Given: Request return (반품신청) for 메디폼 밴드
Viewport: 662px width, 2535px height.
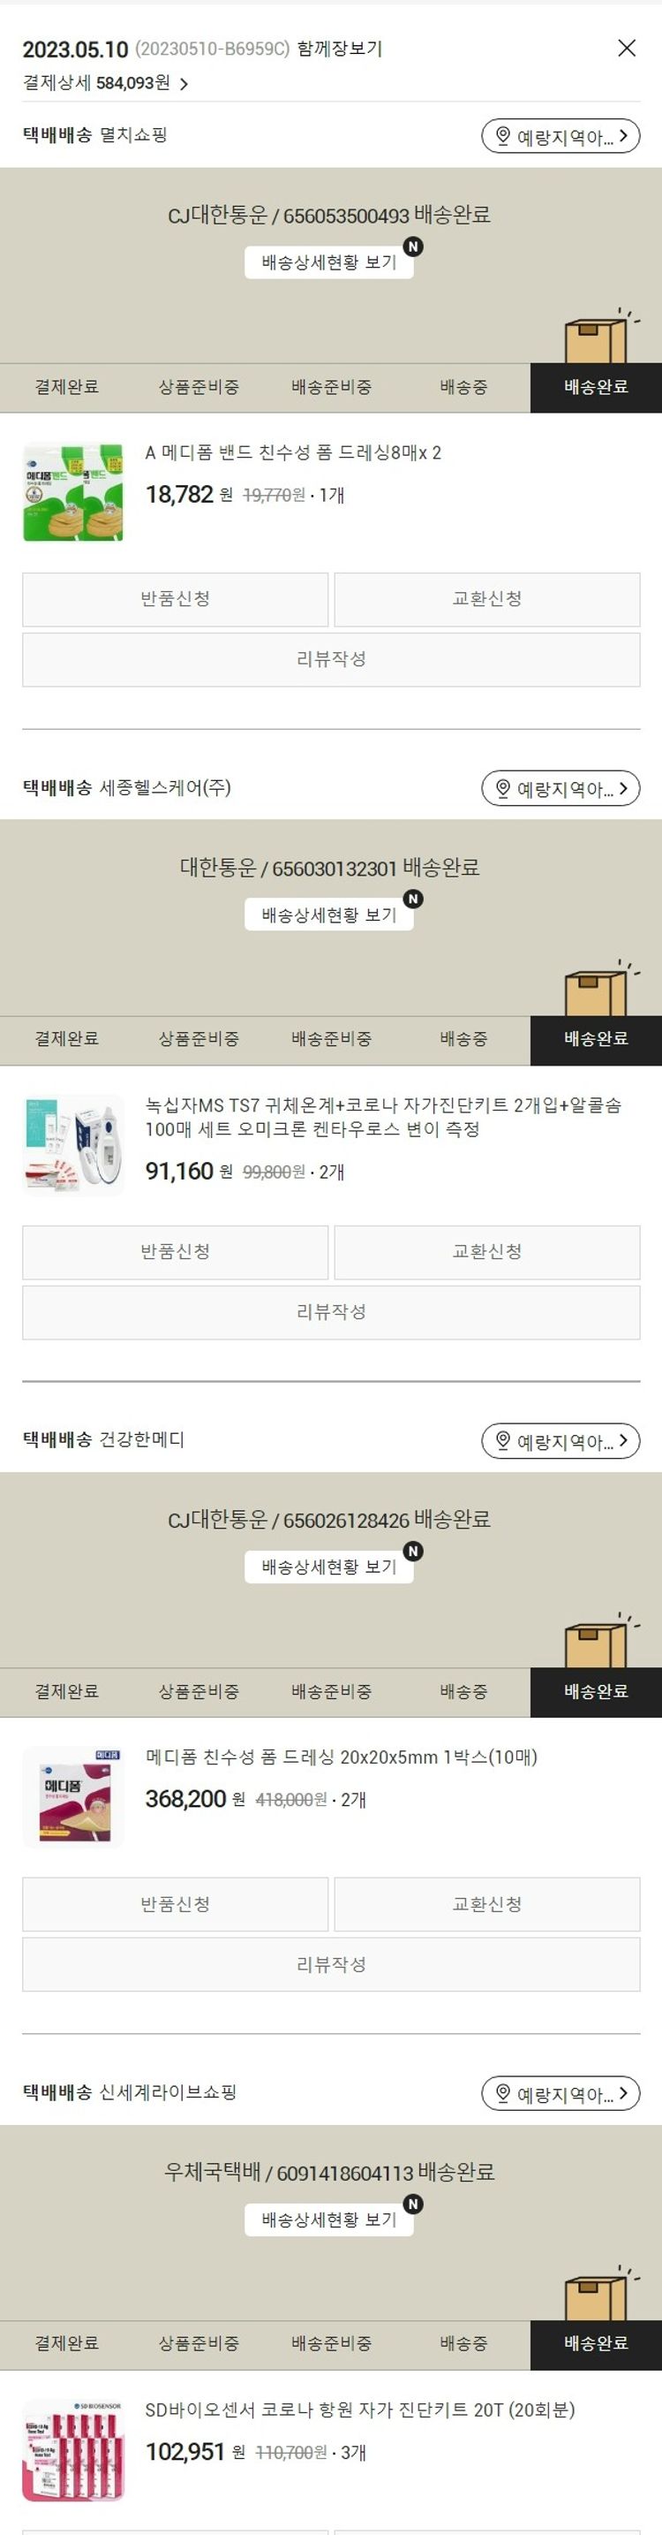Looking at the screenshot, I should click(x=175, y=599).
